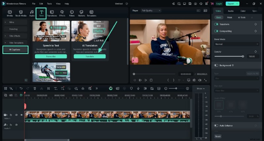Disable the Compositing toggle
264x141 pixels.
pos(216,31)
